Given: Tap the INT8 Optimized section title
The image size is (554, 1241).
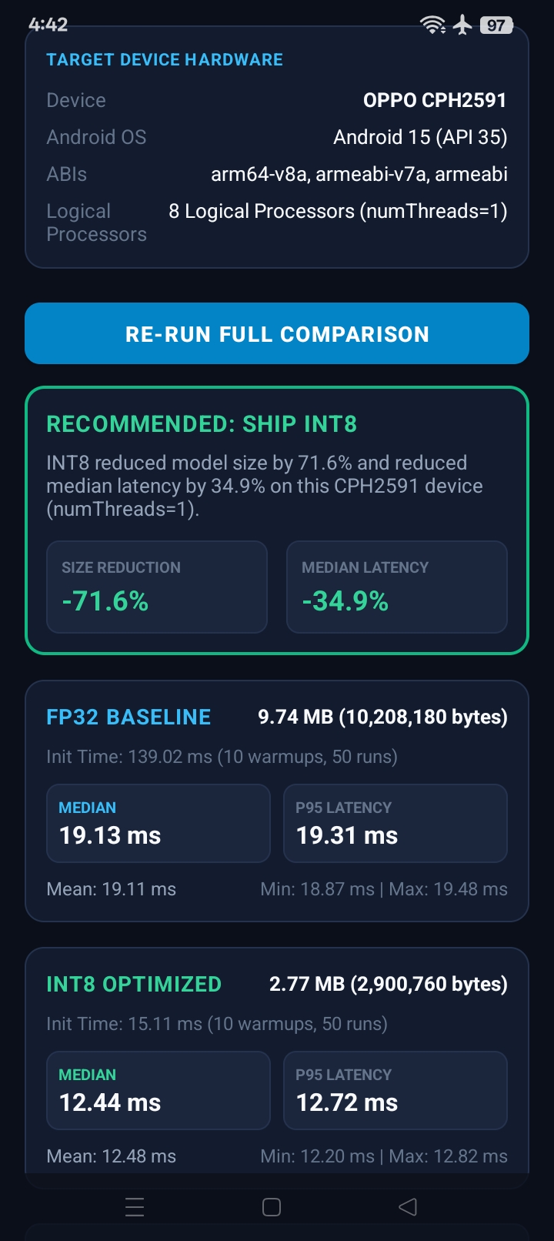Looking at the screenshot, I should (x=134, y=985).
